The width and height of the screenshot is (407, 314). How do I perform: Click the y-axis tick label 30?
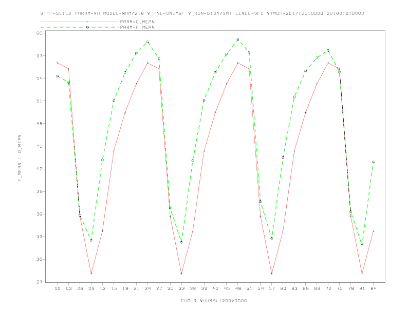click(x=40, y=259)
